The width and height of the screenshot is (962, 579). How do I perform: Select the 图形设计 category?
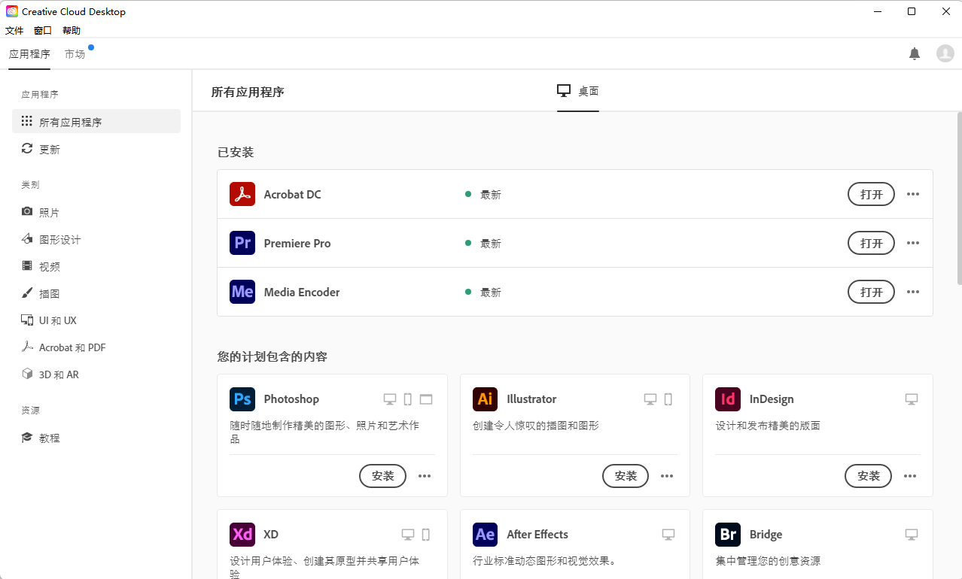coord(96,239)
